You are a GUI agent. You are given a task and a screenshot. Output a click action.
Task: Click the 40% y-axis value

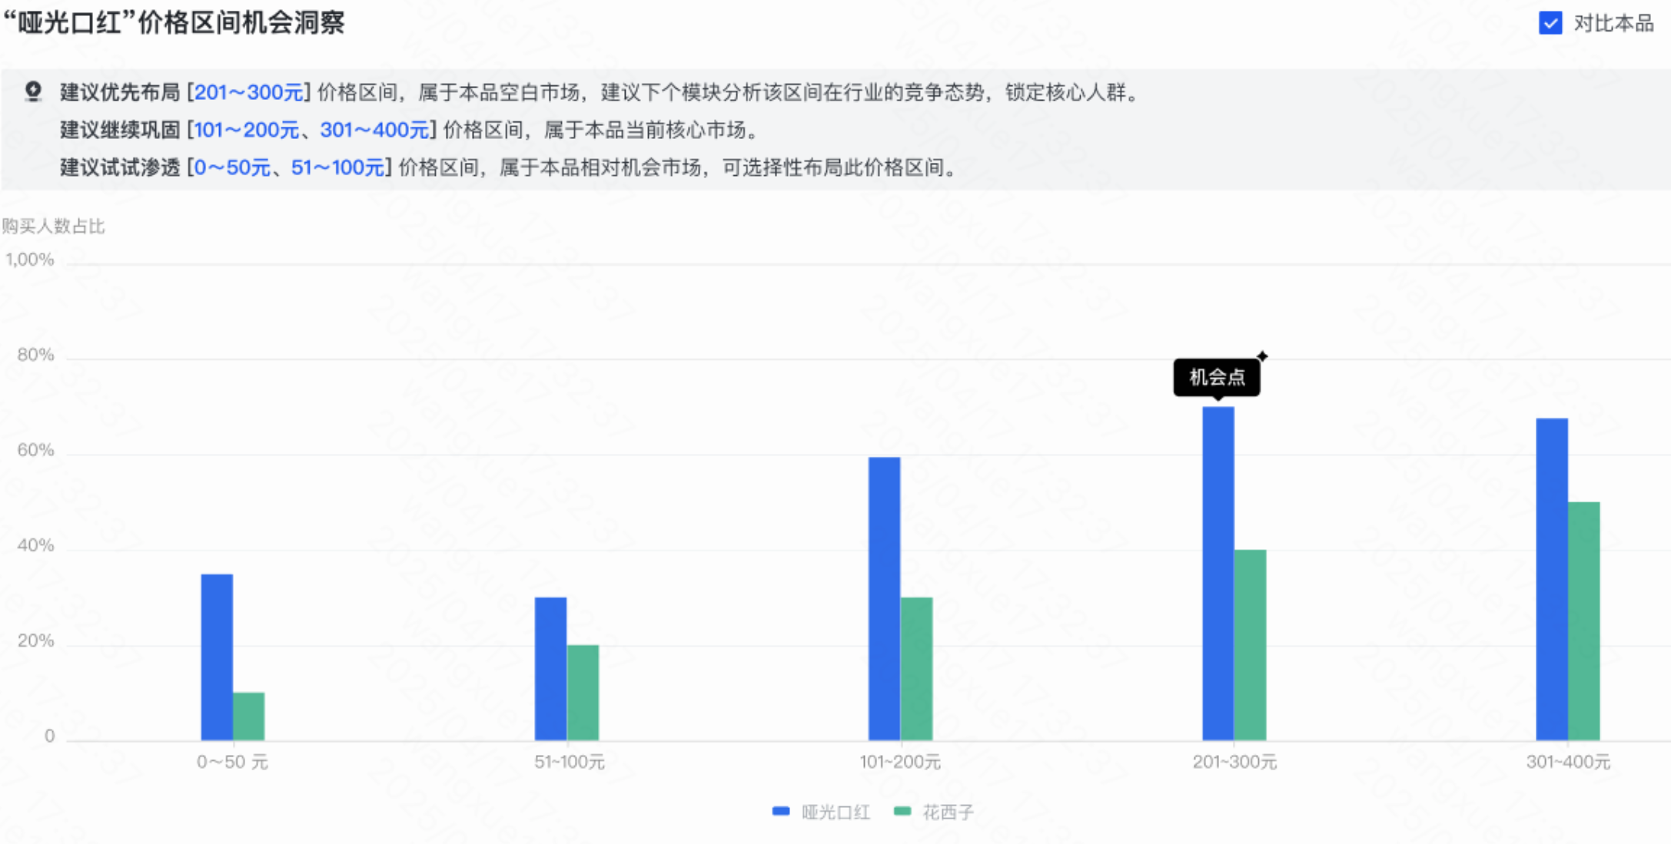[x=35, y=545]
